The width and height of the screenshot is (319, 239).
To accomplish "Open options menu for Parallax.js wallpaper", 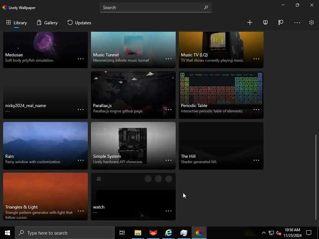I will (169, 110).
